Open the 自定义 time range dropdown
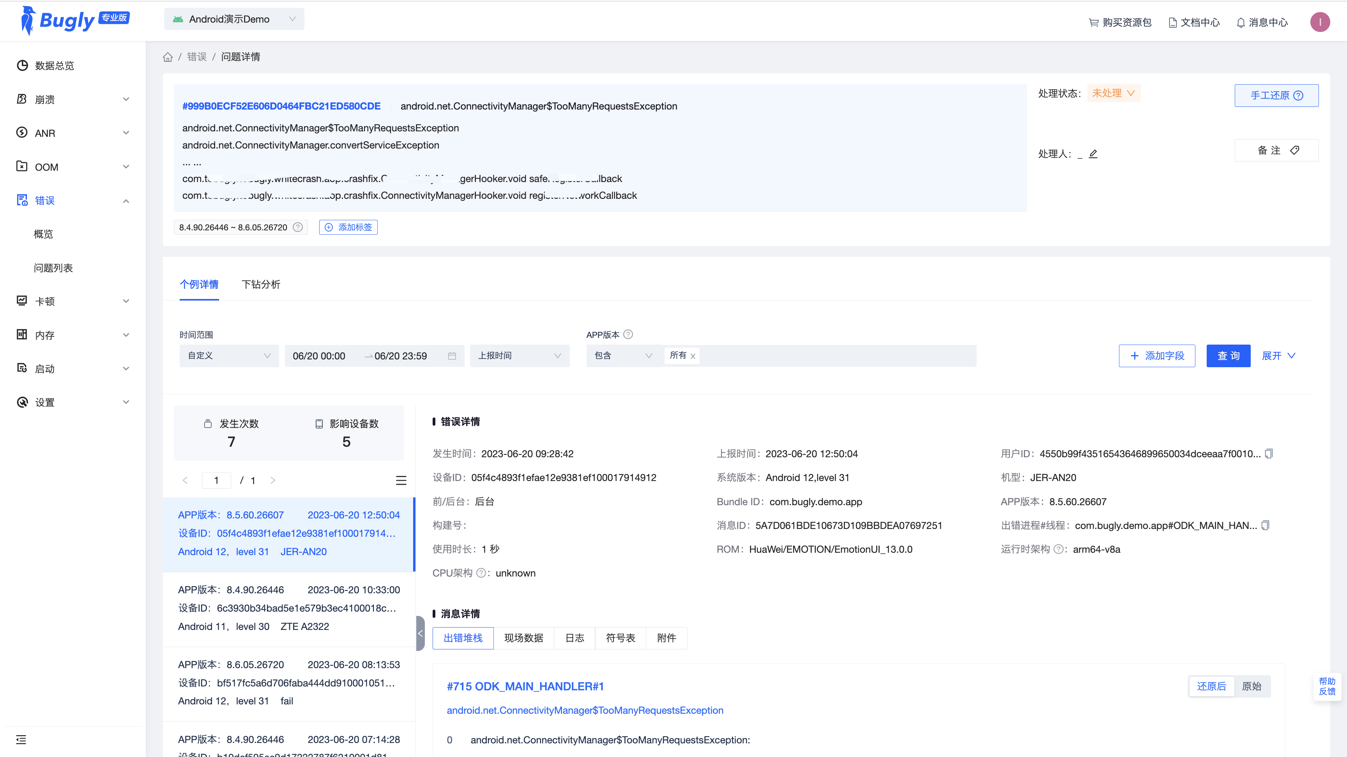The height and width of the screenshot is (757, 1347). pyautogui.click(x=229, y=356)
